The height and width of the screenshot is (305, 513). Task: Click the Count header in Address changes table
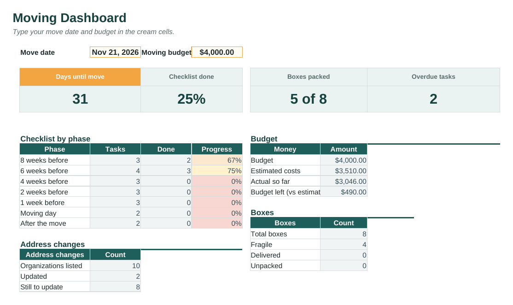pos(115,255)
